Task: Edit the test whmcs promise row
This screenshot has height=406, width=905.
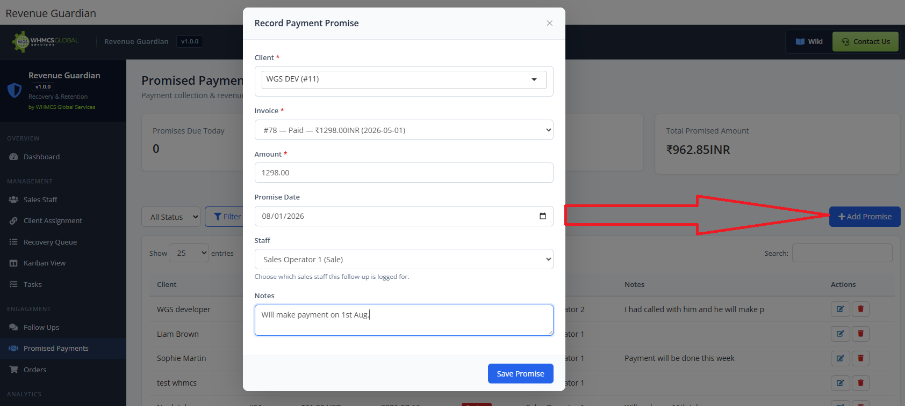Action: 841,383
